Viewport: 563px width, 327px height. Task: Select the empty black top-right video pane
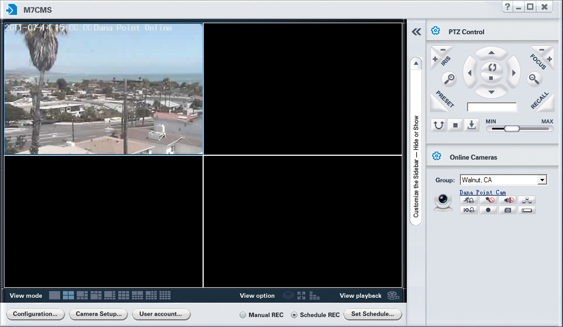(x=302, y=89)
